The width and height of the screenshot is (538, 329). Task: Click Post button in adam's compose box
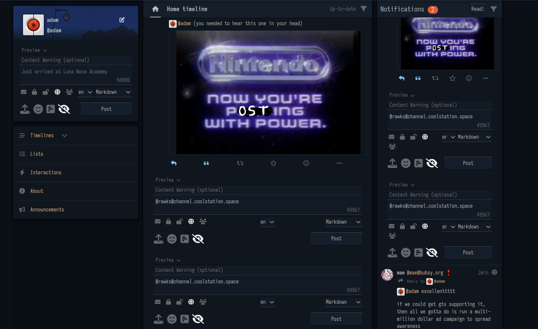(x=107, y=109)
